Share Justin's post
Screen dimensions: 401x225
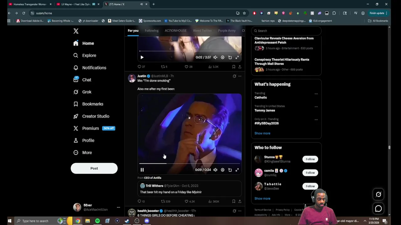240,202
